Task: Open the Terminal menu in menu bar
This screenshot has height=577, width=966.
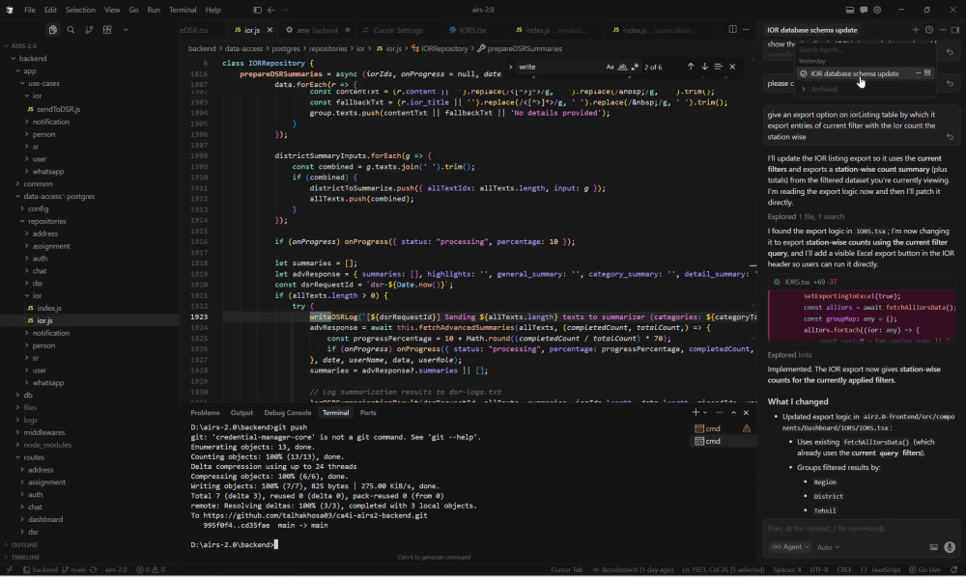Action: click(183, 10)
